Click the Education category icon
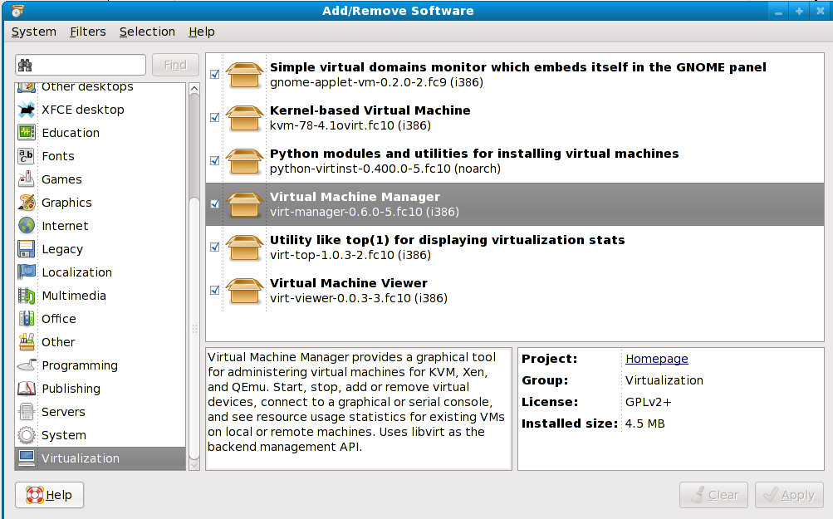Image resolution: width=833 pixels, height=519 pixels. pos(27,133)
